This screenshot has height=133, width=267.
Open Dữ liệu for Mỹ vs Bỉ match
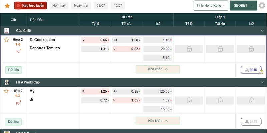[14, 122]
